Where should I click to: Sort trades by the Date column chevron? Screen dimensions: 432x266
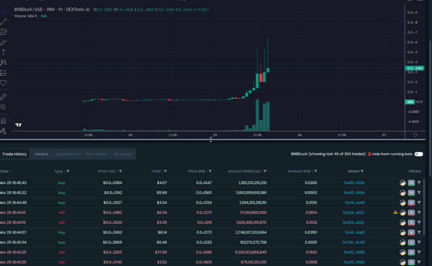pos(10,171)
